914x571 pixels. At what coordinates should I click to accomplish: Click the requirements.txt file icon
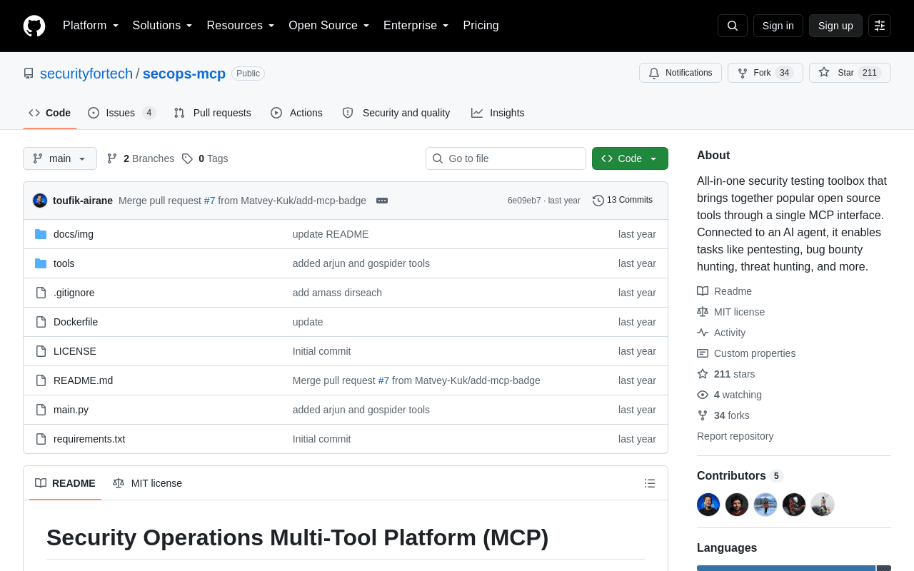coord(41,439)
